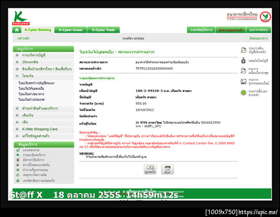Select โอนเงินต่างธนาคาร submenu link
This screenshot has height=217, width=280.
tap(31, 94)
